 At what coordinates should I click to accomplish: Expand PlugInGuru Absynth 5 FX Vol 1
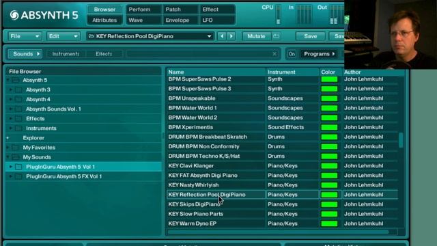click(x=11, y=176)
